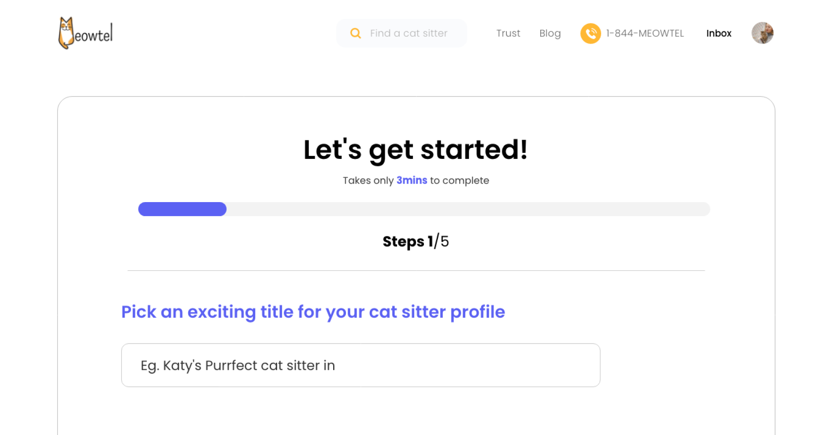Click the divider line below Steps
Image resolution: width=832 pixels, height=435 pixels.
tap(416, 270)
